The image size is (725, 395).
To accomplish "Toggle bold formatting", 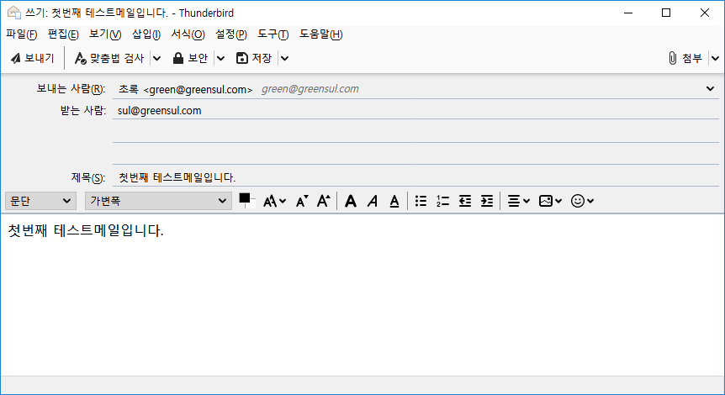I will coord(351,201).
